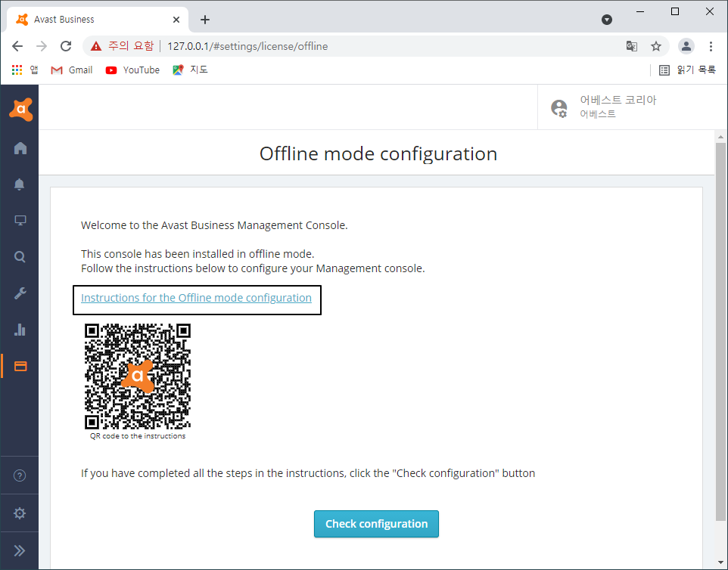Viewport: 728px width, 570px height.
Task: Open the Notifications bell in sidebar
Action: click(x=19, y=184)
